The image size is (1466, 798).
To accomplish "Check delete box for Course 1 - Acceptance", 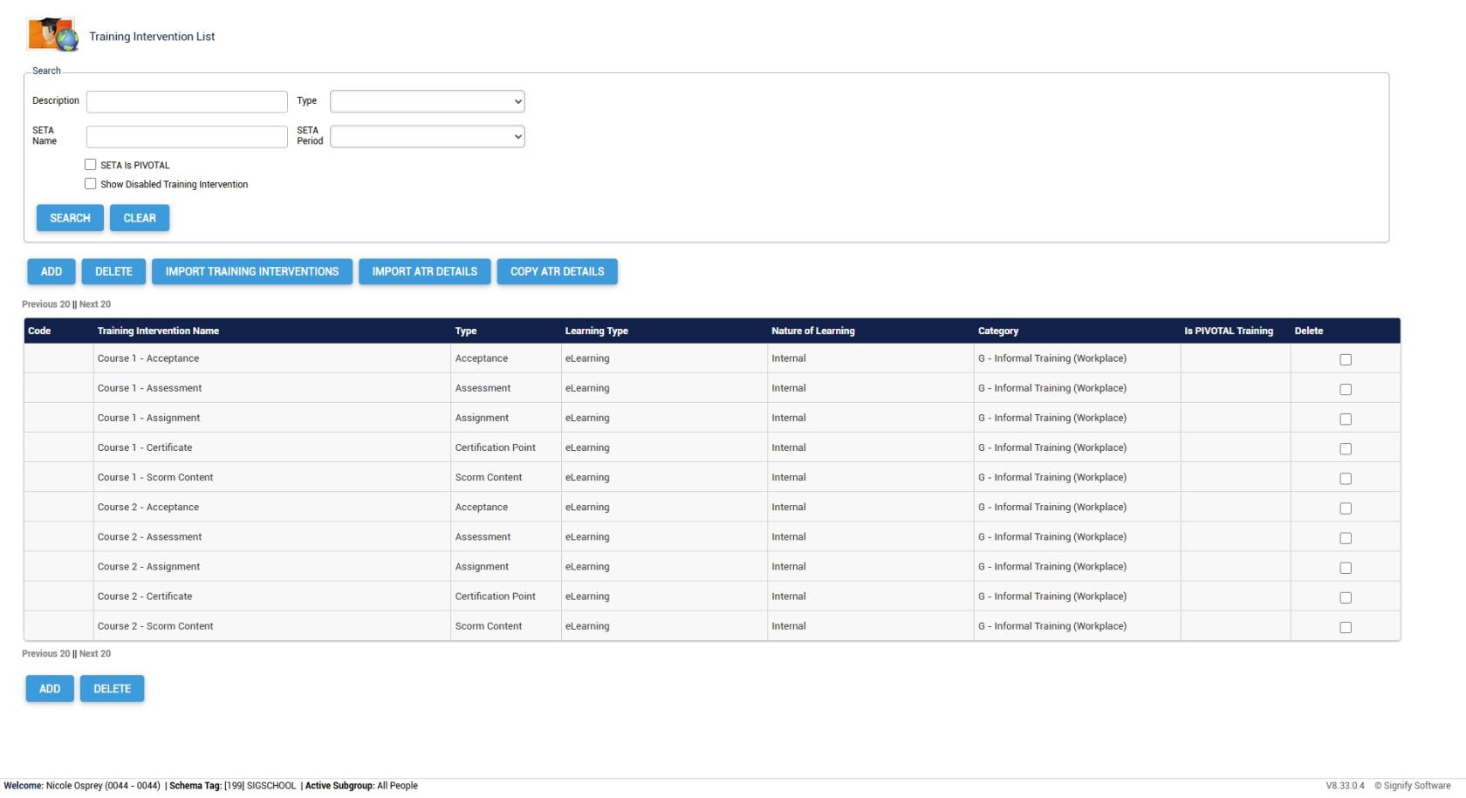I will [x=1346, y=359].
